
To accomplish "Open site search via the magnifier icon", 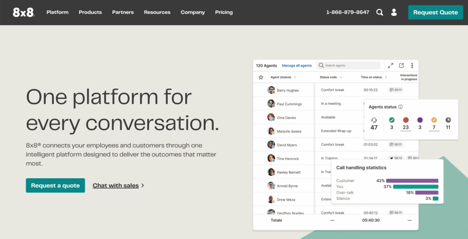I will (380, 12).
